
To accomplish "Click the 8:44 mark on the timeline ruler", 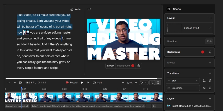I will (125, 89).
